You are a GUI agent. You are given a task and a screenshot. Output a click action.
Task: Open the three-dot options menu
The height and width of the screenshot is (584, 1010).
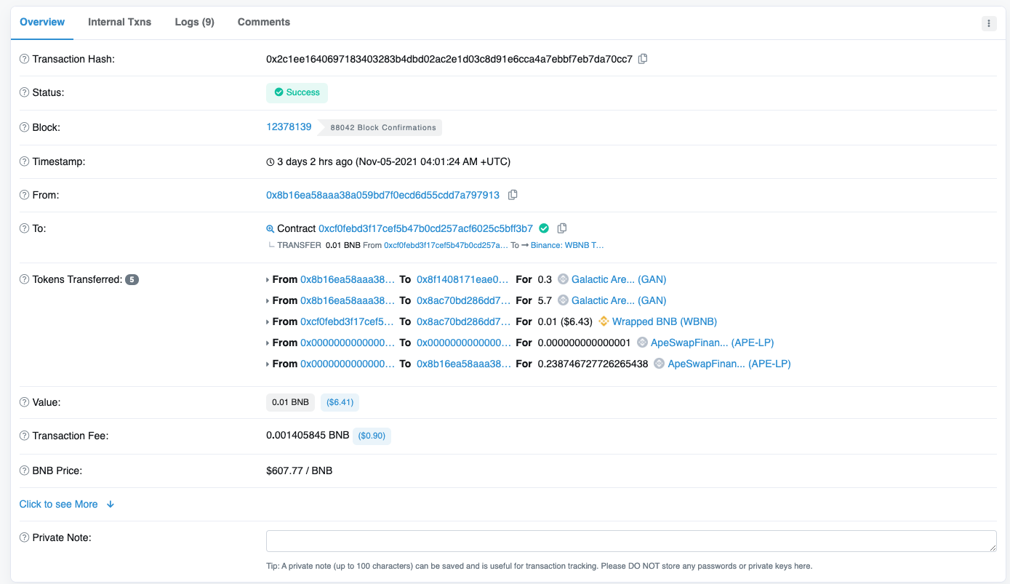pos(989,23)
